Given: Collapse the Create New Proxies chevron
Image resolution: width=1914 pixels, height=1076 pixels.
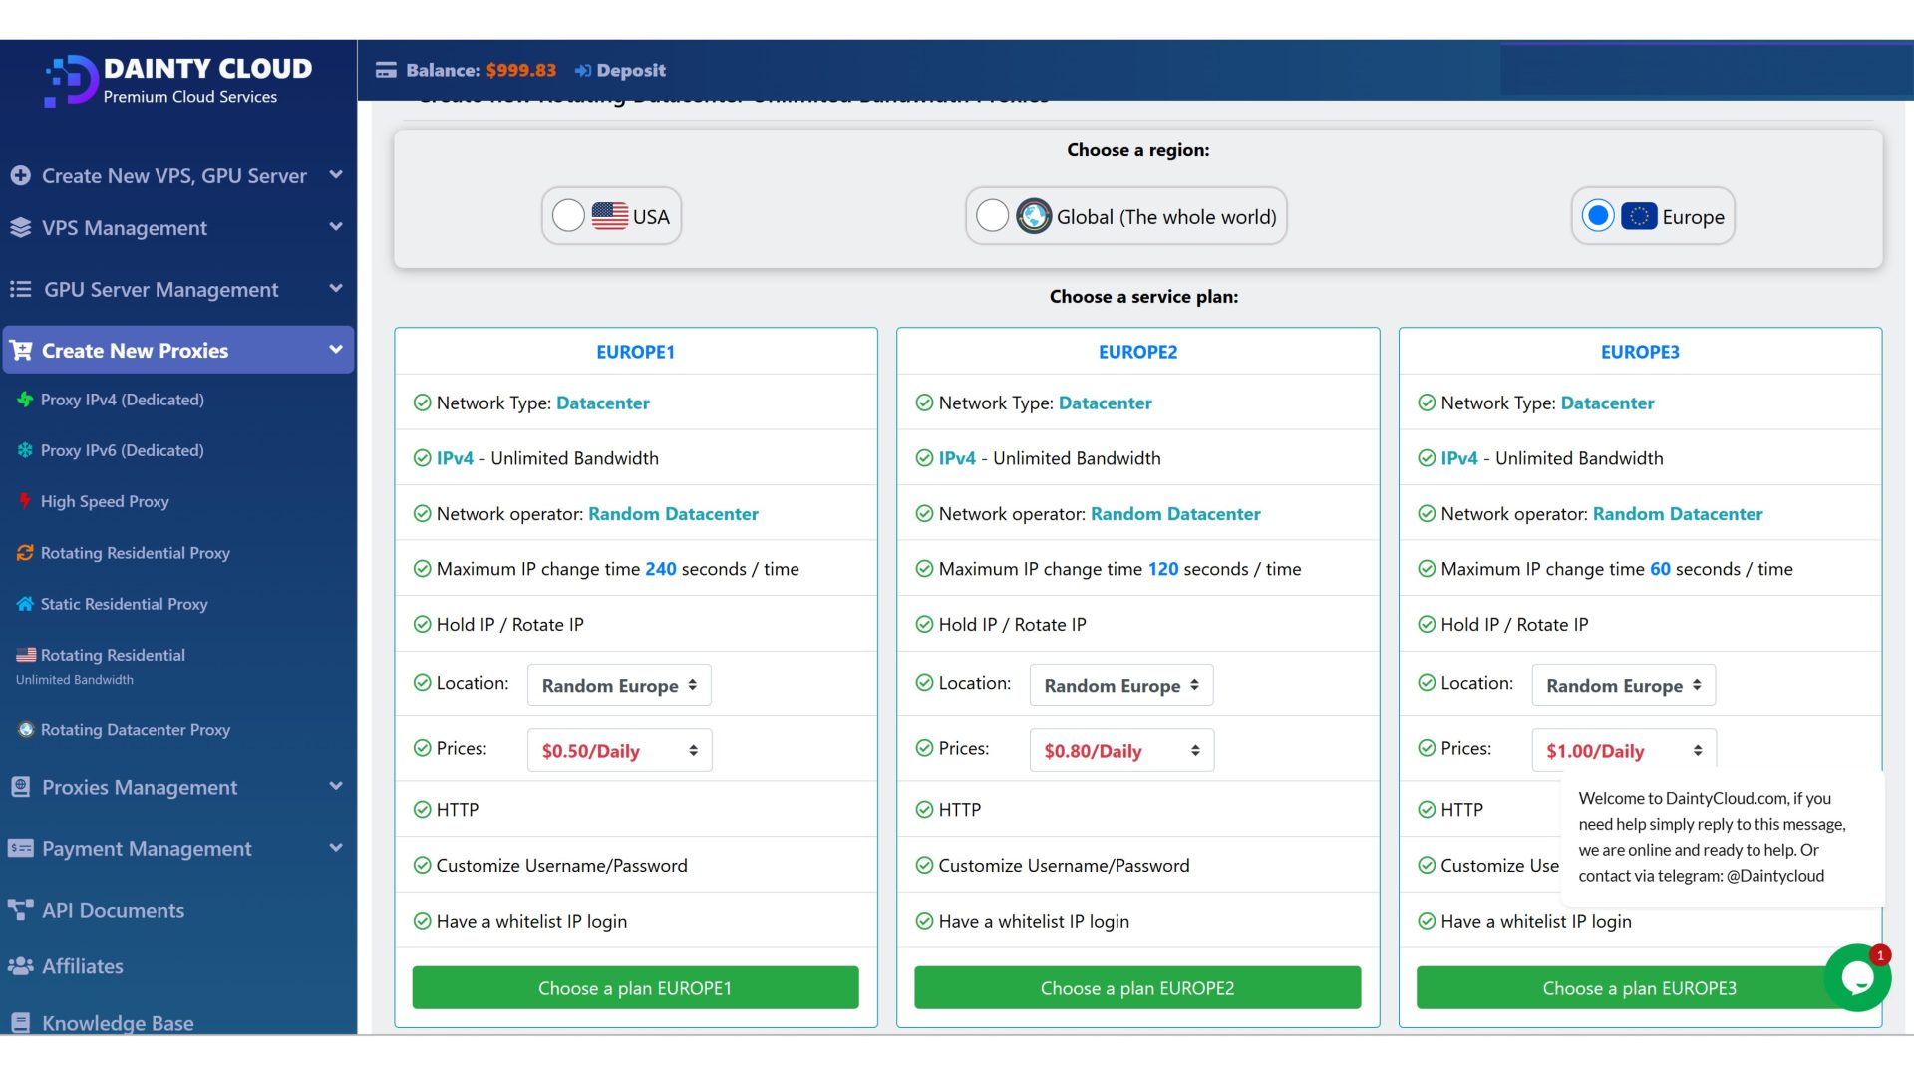Looking at the screenshot, I should [336, 350].
